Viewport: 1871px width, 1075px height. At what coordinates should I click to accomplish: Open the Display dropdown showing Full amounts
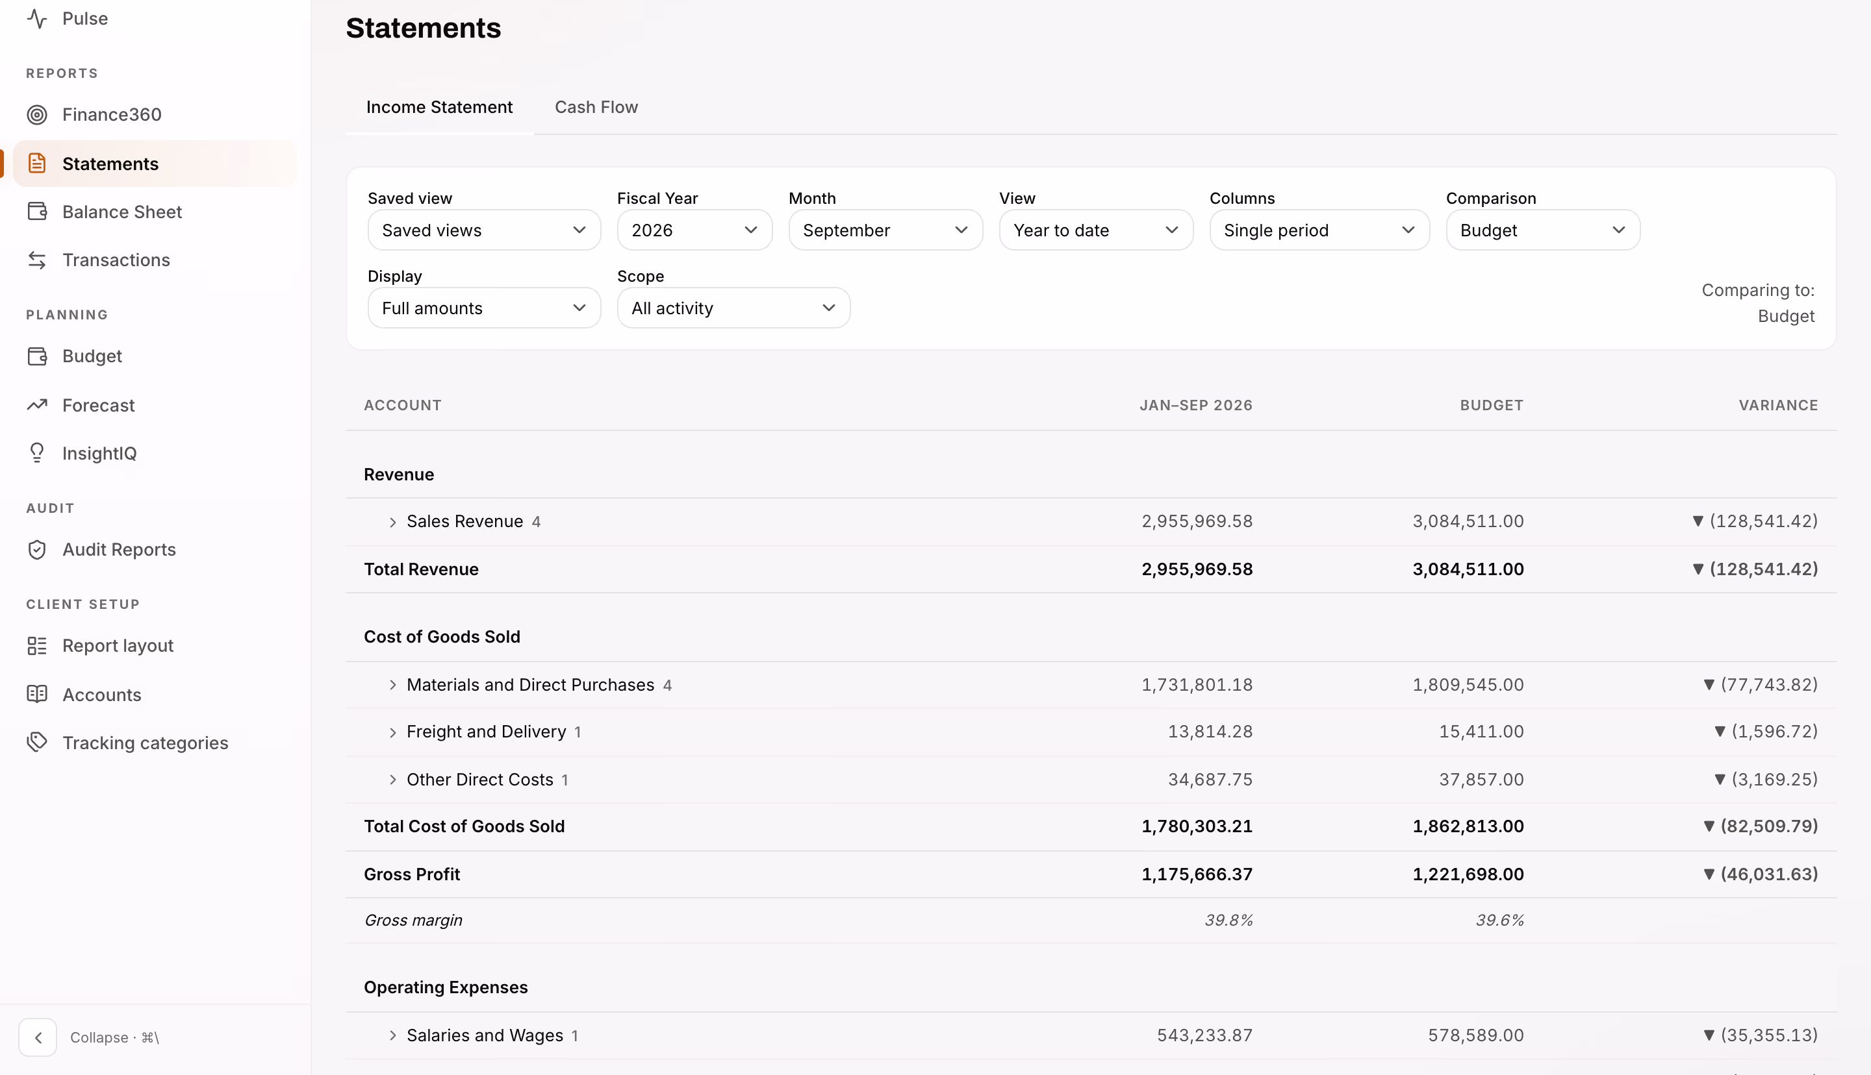(x=484, y=308)
